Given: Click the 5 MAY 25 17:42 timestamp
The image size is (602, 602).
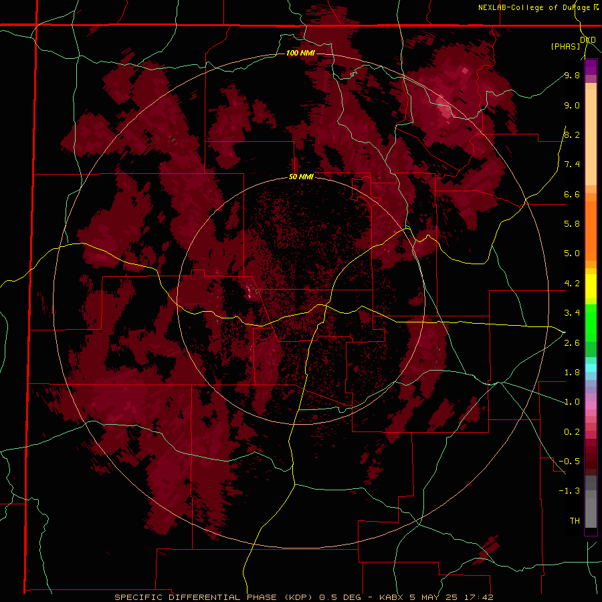Looking at the screenshot, I should click(451, 597).
